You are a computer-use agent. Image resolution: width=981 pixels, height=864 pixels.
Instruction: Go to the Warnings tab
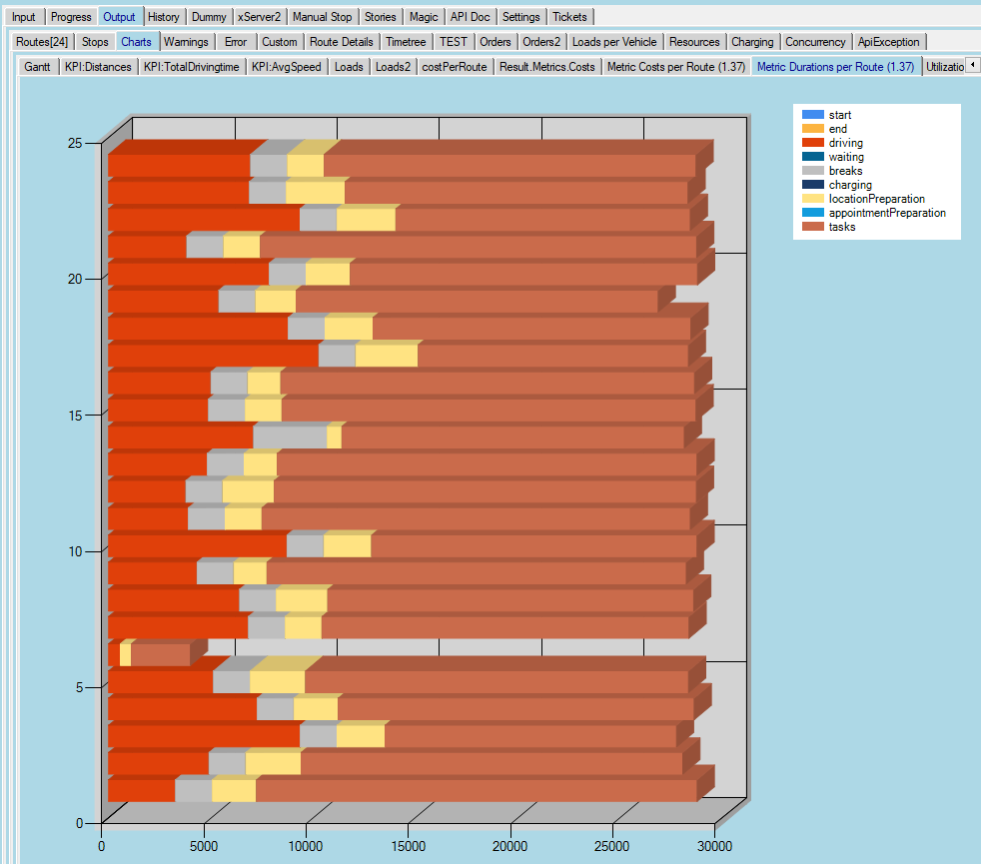[186, 42]
